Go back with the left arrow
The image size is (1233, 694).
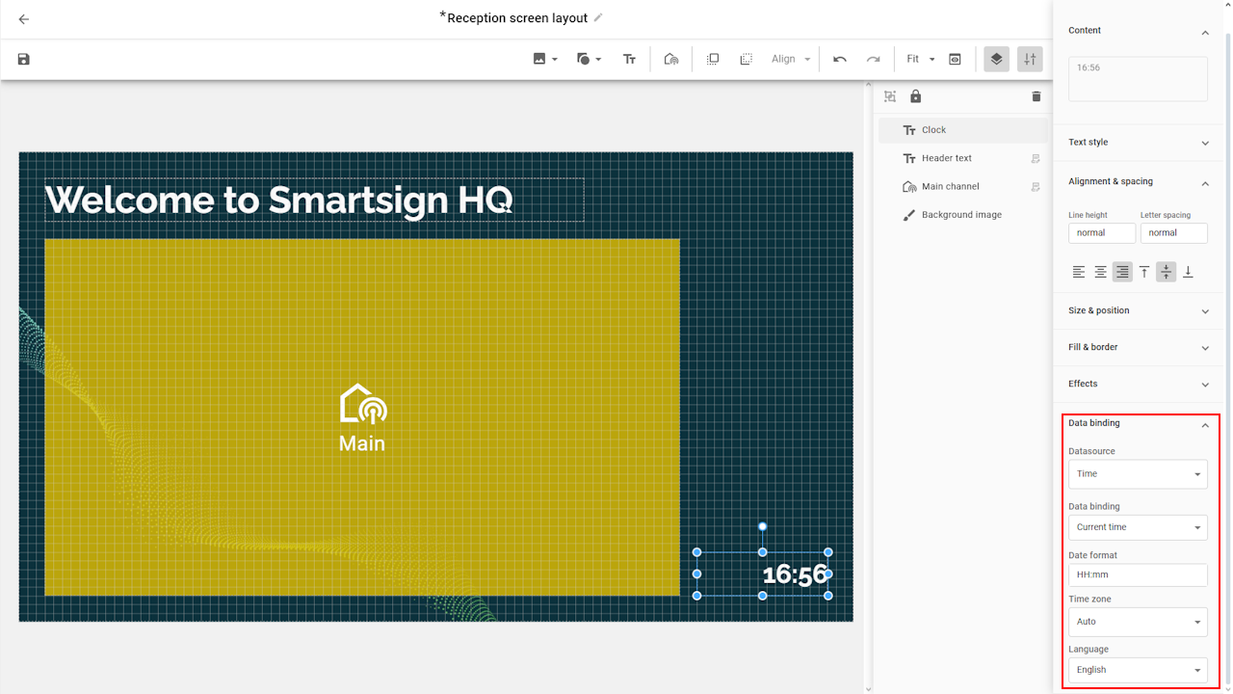click(x=24, y=19)
